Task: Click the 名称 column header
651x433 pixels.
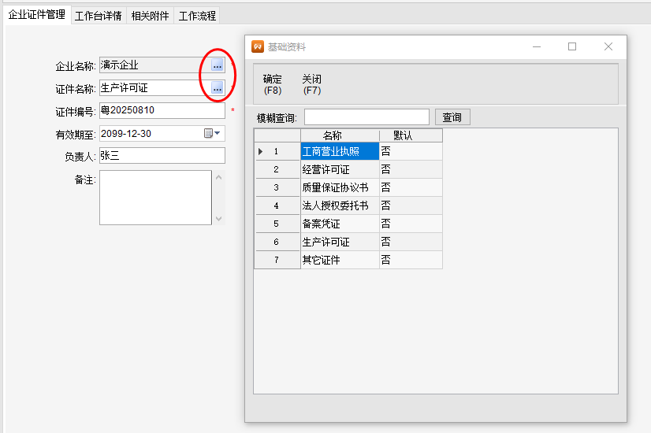Action: [x=340, y=135]
